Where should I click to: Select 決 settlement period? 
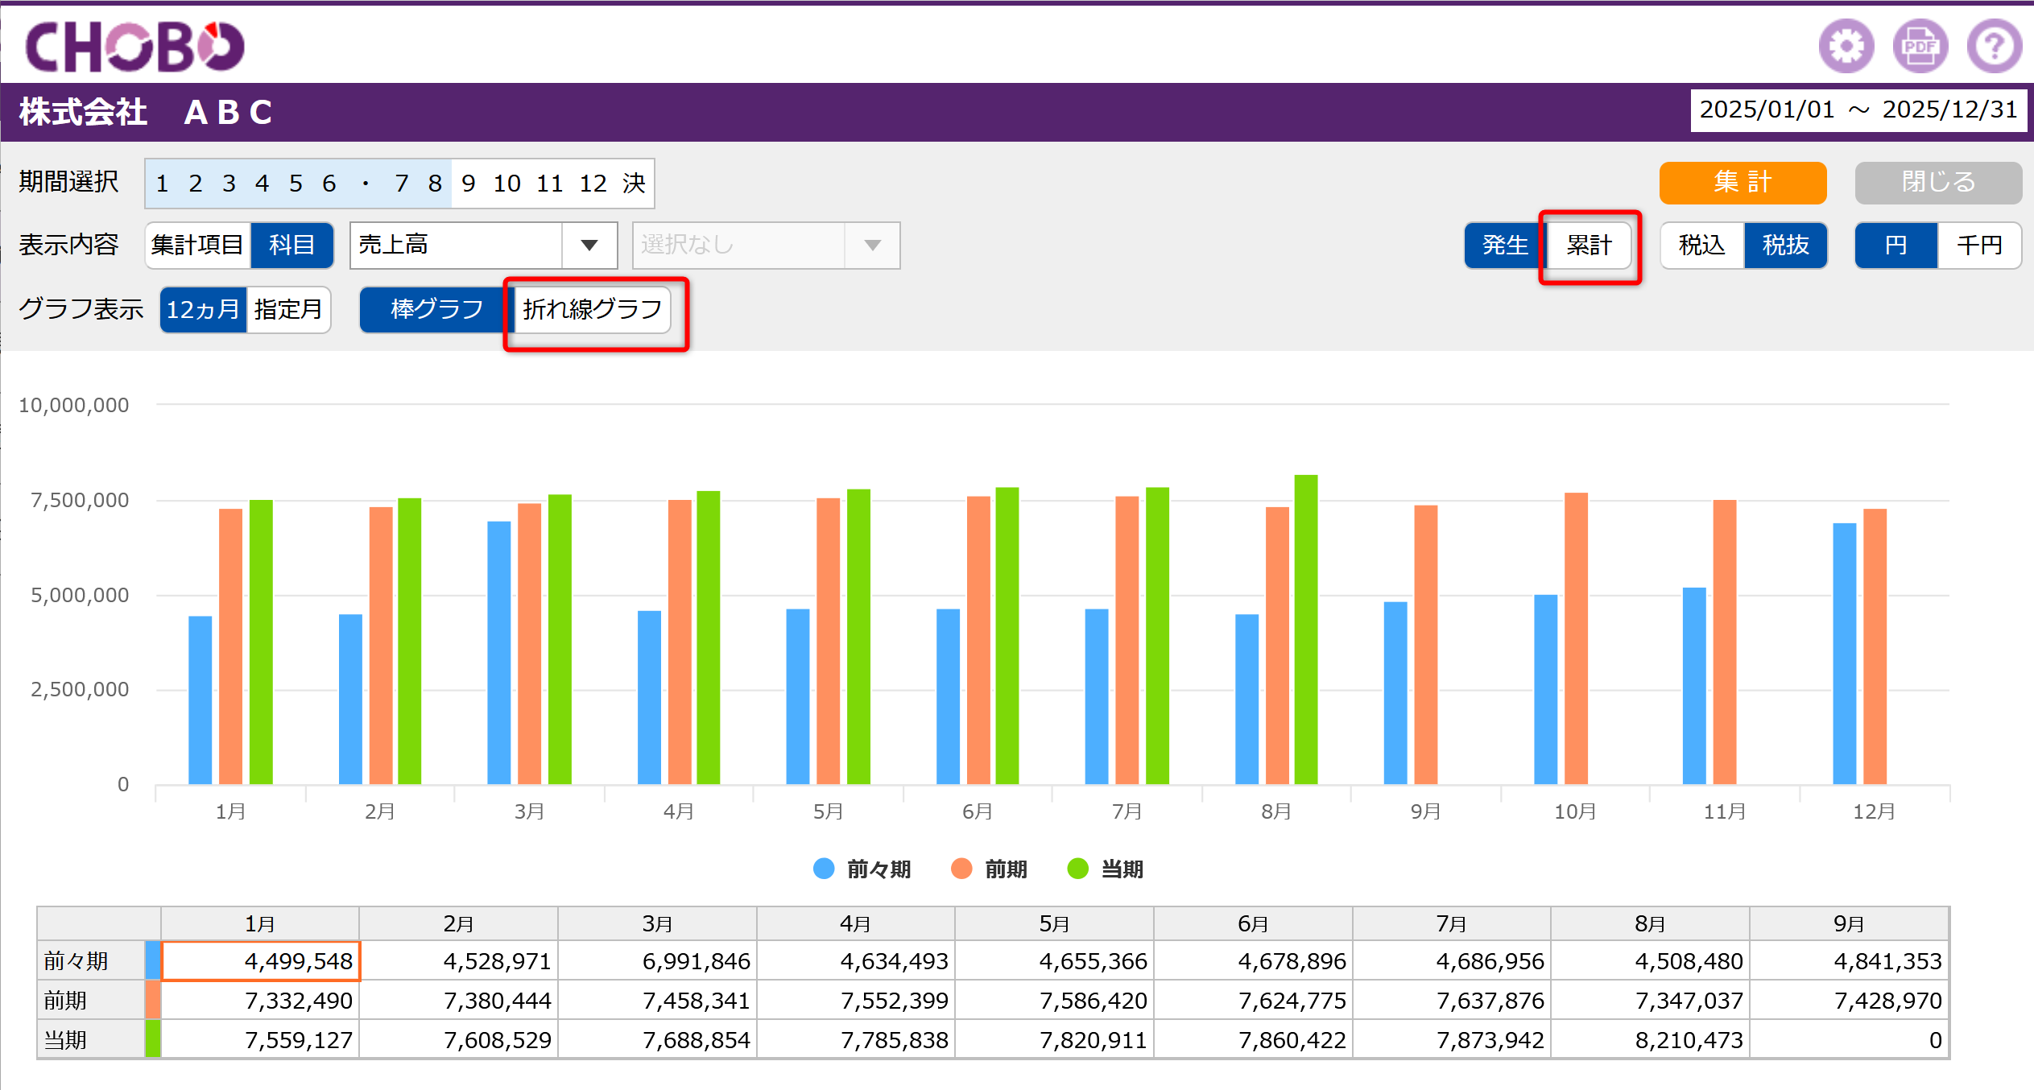coord(634,184)
